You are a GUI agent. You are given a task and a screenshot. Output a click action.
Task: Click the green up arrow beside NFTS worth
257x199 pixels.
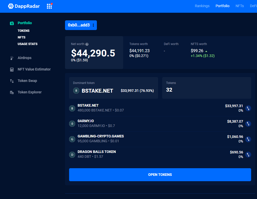[x=206, y=51]
